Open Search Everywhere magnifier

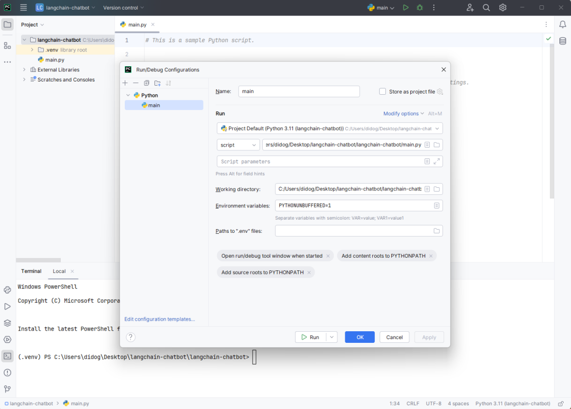coord(486,7)
